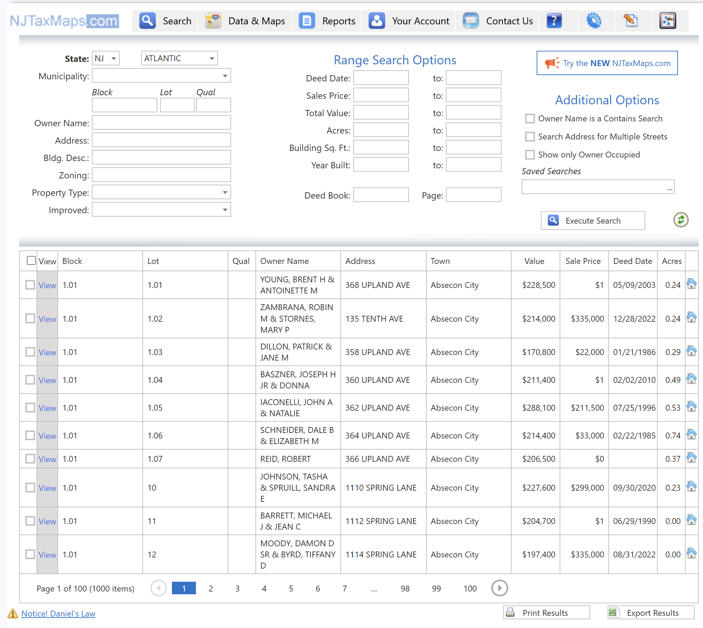This screenshot has height=628, width=703.
Task: Jump to results page 5
Action: pos(291,588)
